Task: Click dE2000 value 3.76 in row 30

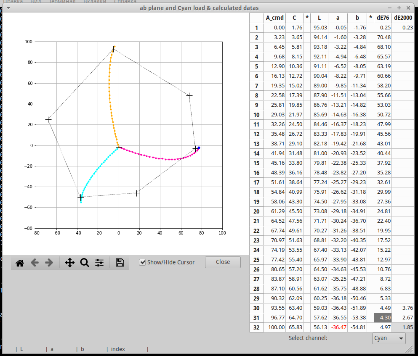Action: click(x=403, y=308)
